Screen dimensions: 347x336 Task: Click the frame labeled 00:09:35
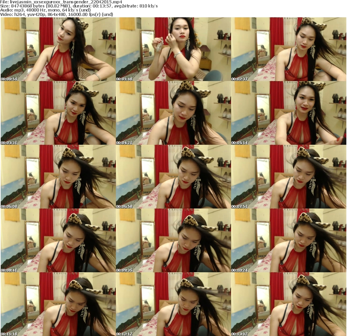point(173,240)
